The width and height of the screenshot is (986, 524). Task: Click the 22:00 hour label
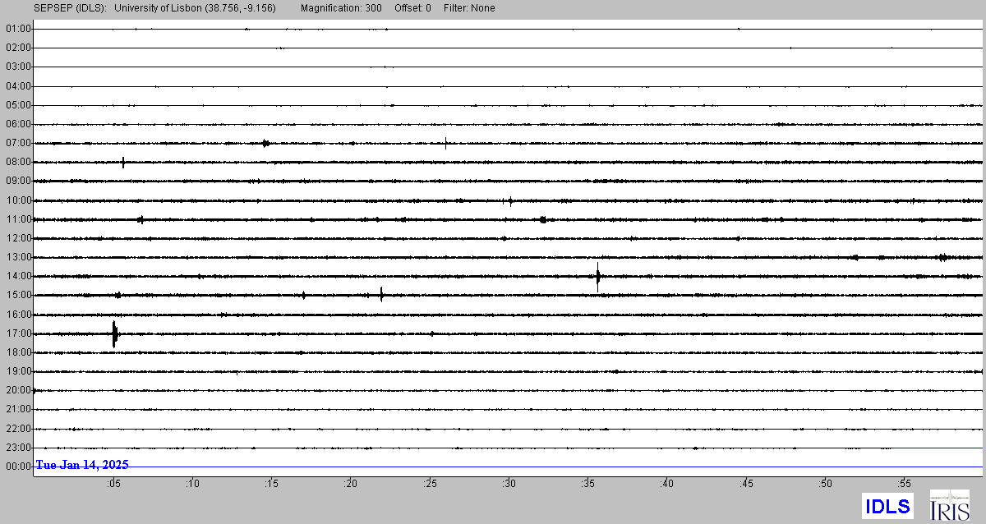[18, 429]
